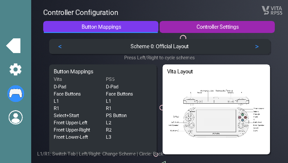Click the white back arrow icon
288x163 pixels.
(x=14, y=46)
